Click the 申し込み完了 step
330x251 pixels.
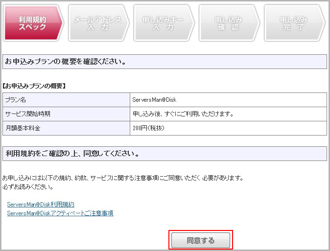pos(293,23)
